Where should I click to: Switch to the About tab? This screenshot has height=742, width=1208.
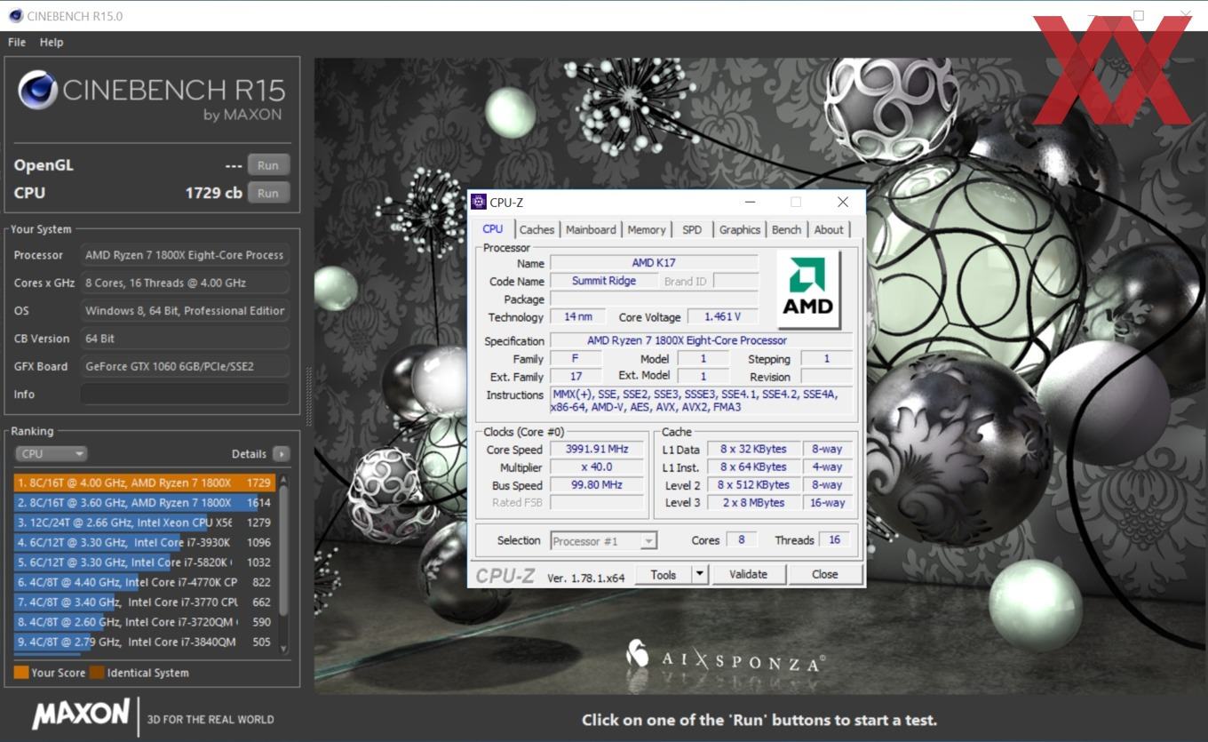pos(829,229)
